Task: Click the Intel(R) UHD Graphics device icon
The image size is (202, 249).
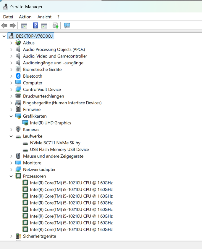Action: (x=25, y=123)
